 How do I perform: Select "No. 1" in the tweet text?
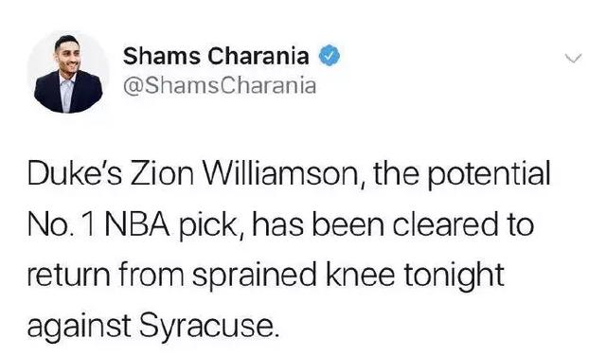click(61, 224)
